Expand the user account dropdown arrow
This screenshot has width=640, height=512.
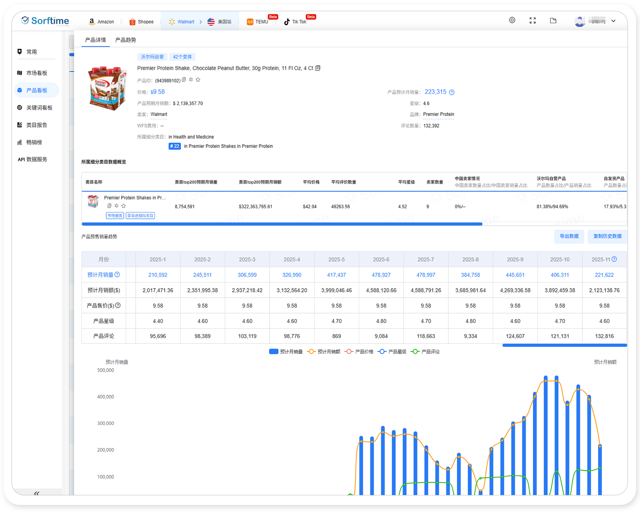click(614, 21)
